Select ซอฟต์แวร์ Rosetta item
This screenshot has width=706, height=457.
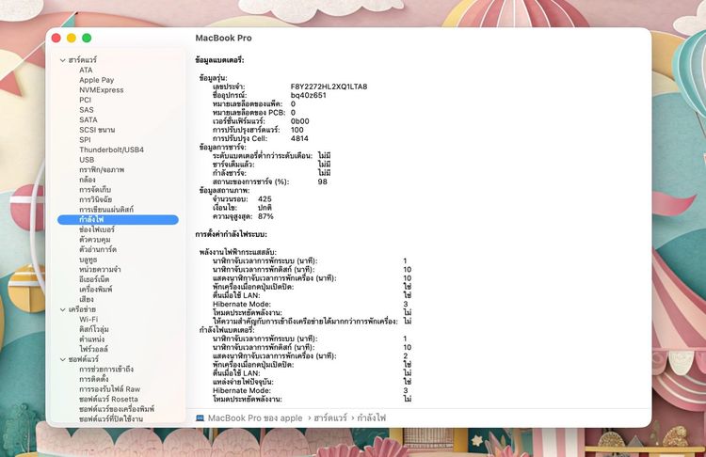108,399
